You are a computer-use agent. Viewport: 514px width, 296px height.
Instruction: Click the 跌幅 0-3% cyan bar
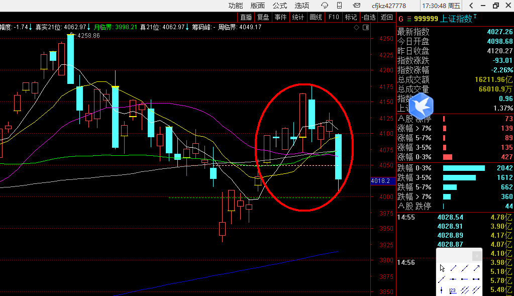click(x=464, y=168)
